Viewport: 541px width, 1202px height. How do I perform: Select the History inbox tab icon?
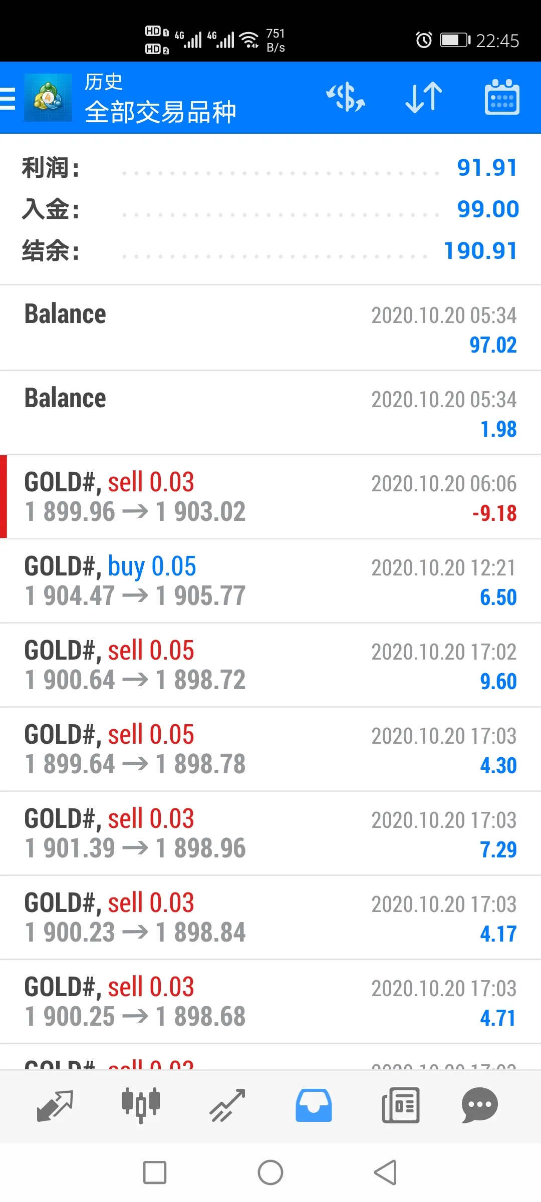(x=314, y=1105)
